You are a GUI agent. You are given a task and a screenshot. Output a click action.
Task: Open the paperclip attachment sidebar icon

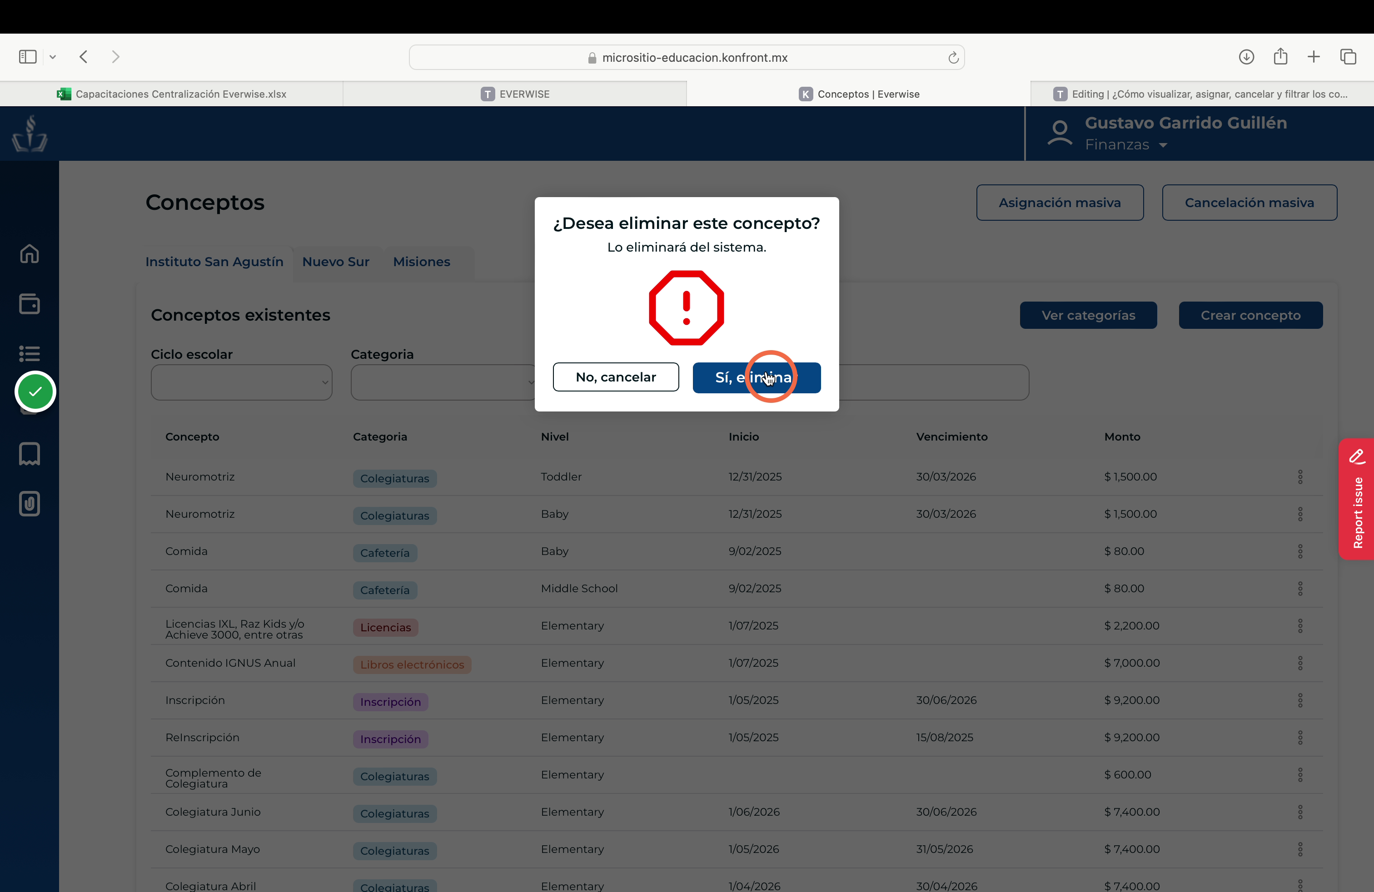tap(30, 504)
